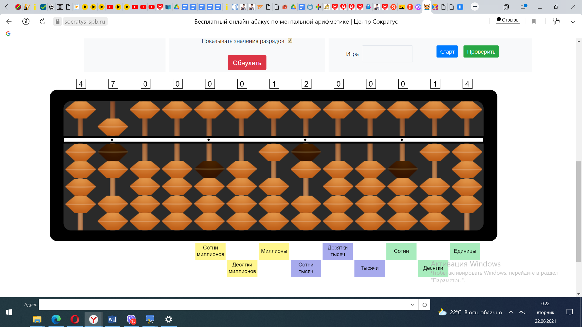The height and width of the screenshot is (327, 582).
Task: Open the Windows notification center icon
Action: [570, 312]
